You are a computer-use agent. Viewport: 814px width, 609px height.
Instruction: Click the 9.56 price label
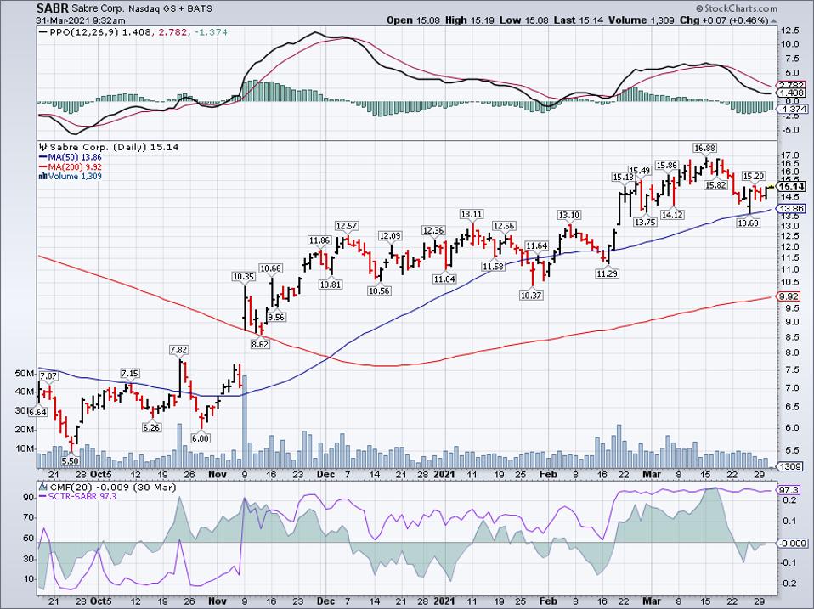(x=276, y=317)
